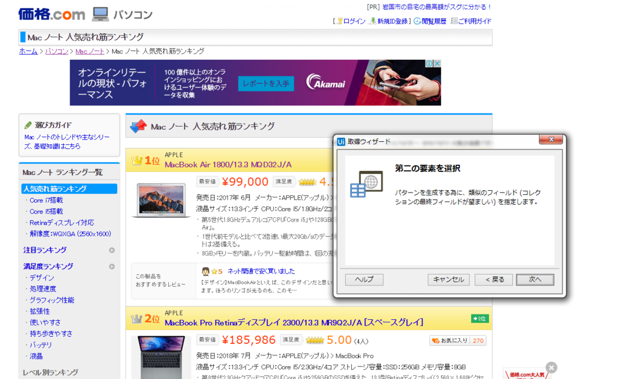Click the 価格.com logo

pos(52,14)
